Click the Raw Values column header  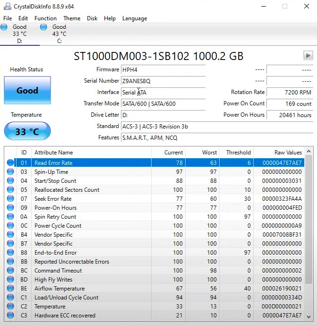(279, 152)
